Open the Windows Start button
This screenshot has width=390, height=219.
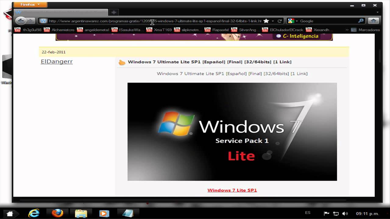tap(10, 214)
